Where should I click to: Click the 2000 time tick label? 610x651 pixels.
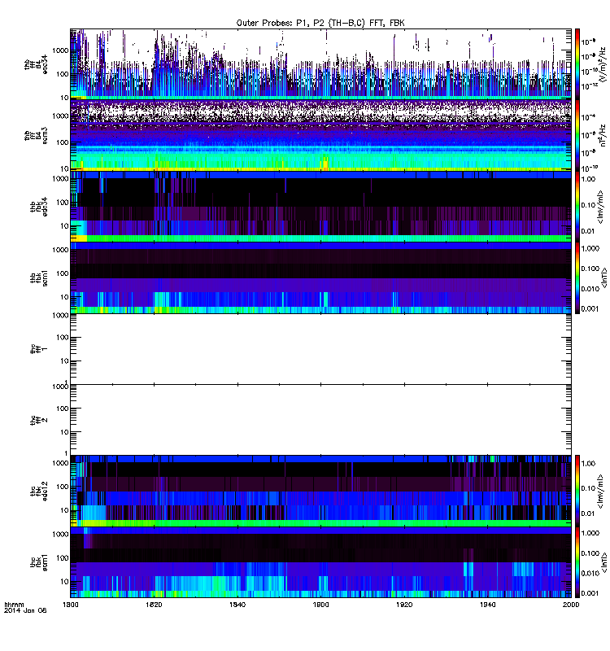point(571,605)
